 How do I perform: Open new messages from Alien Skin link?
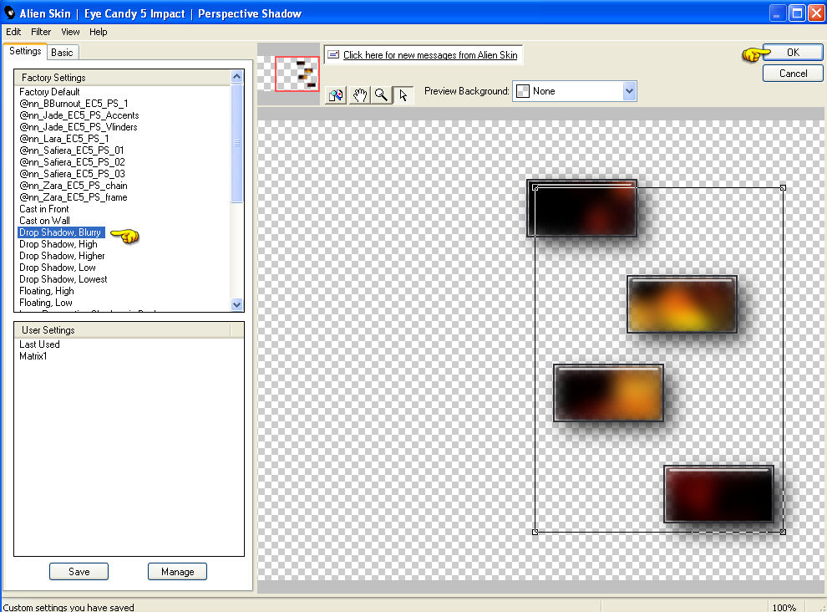430,55
